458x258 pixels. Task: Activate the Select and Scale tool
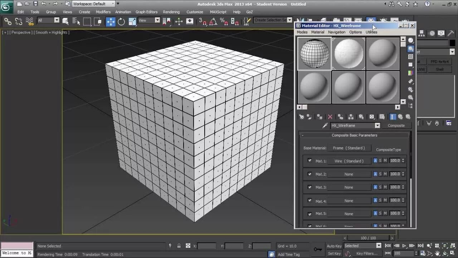tap(132, 21)
